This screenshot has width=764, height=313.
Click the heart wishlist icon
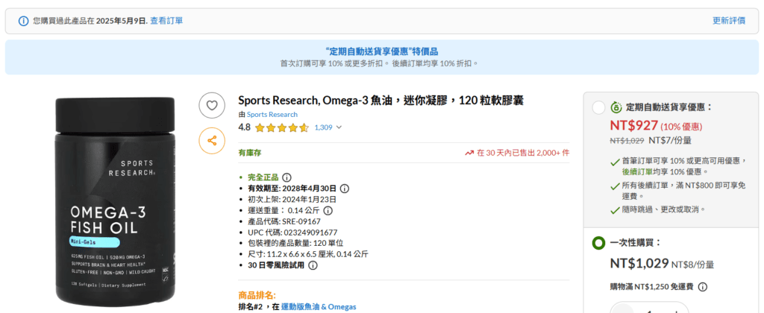pos(212,106)
